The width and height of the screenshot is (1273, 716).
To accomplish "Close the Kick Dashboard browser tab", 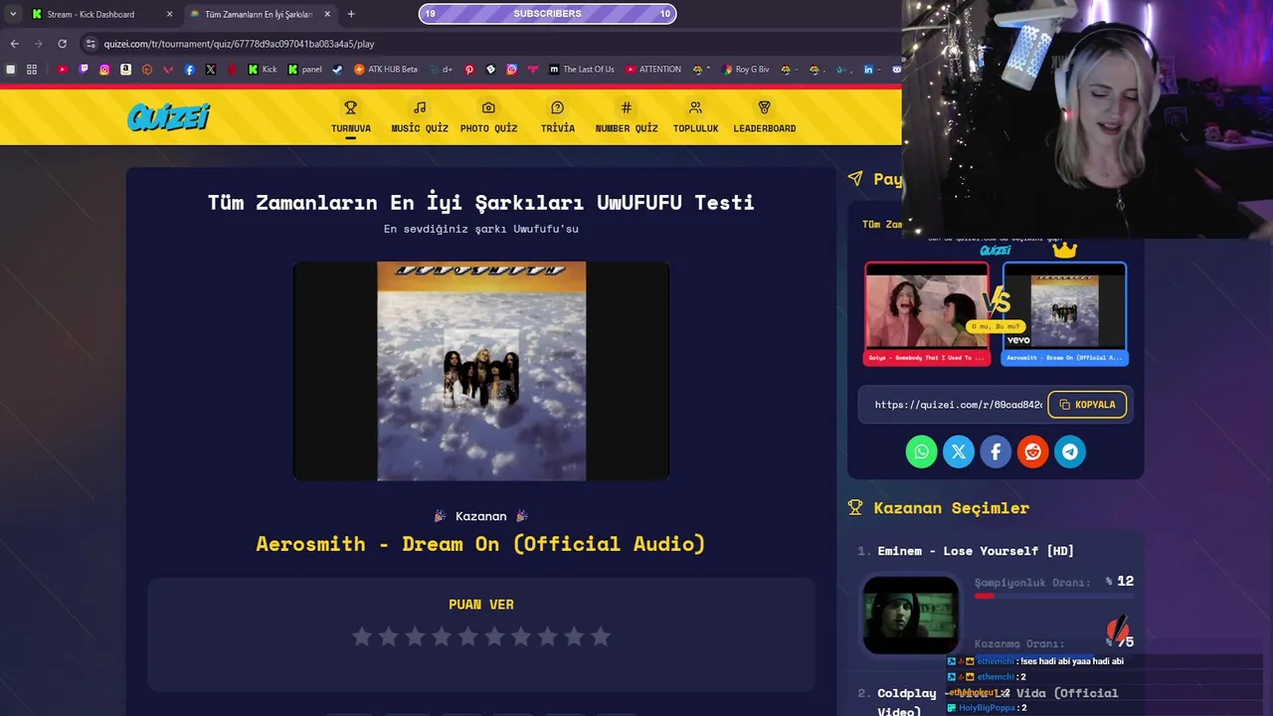I will (x=169, y=14).
